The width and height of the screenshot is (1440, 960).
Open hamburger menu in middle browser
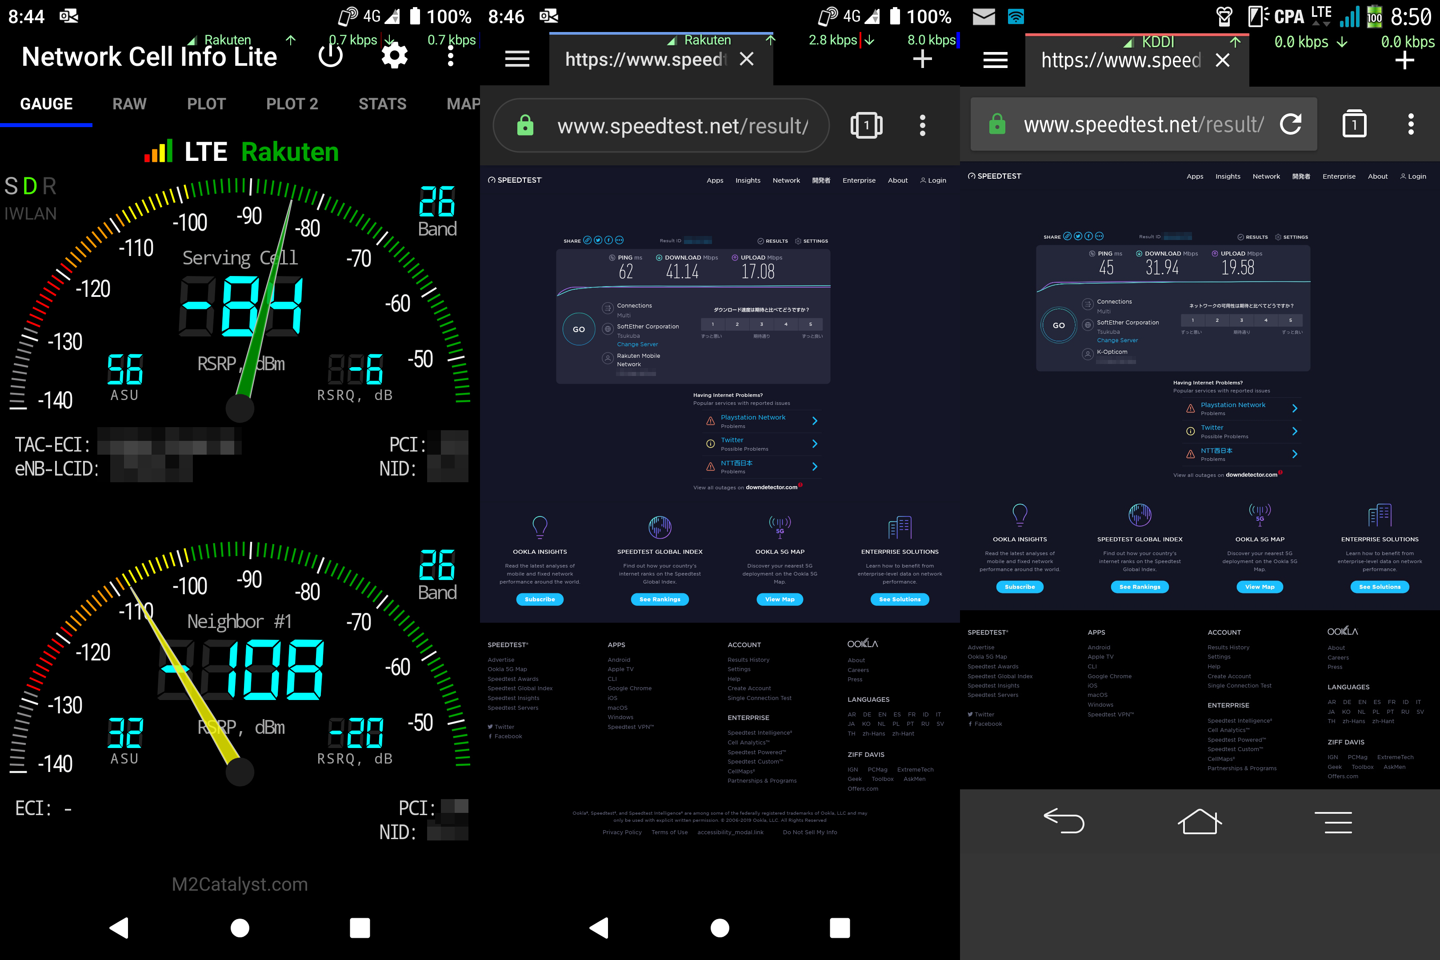(x=517, y=60)
